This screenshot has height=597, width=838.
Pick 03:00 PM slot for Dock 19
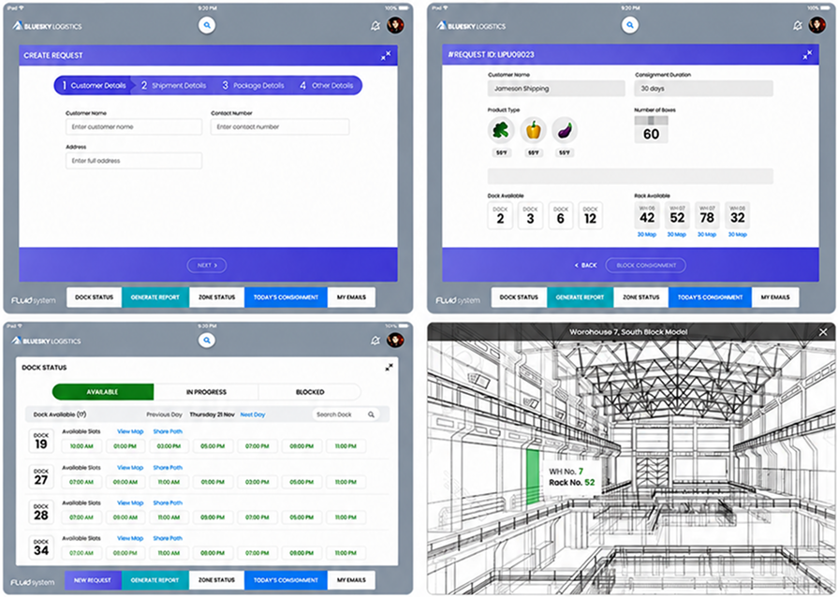(169, 446)
